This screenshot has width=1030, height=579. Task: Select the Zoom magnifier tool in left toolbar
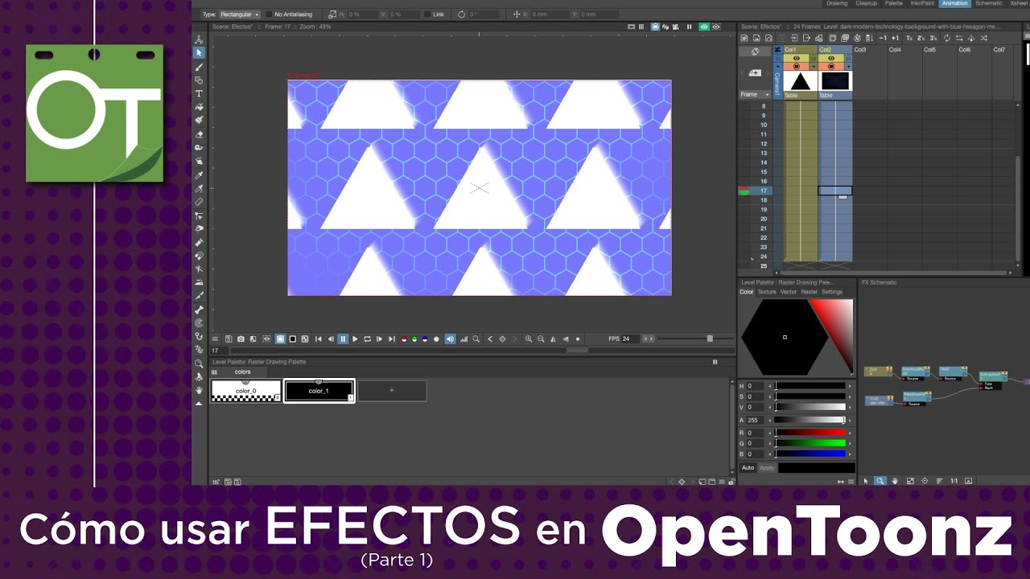point(199,362)
